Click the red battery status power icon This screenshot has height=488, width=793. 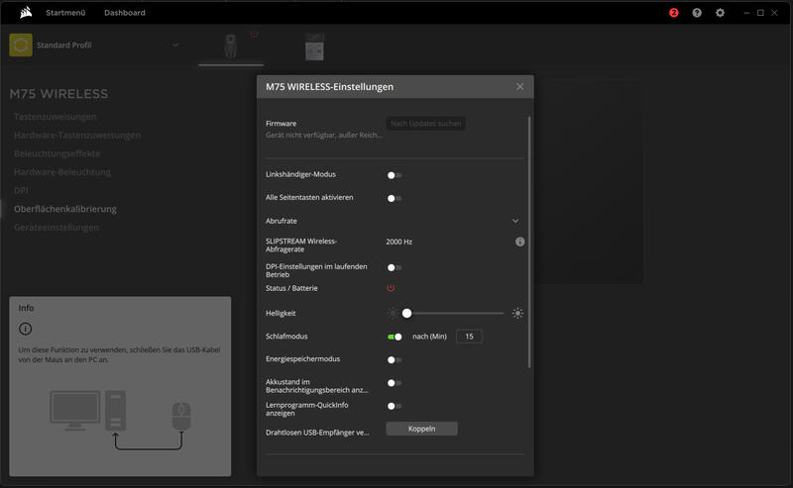click(x=391, y=288)
